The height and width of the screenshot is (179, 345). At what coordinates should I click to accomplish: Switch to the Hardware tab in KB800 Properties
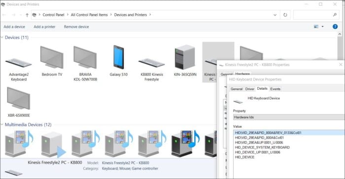point(242,74)
